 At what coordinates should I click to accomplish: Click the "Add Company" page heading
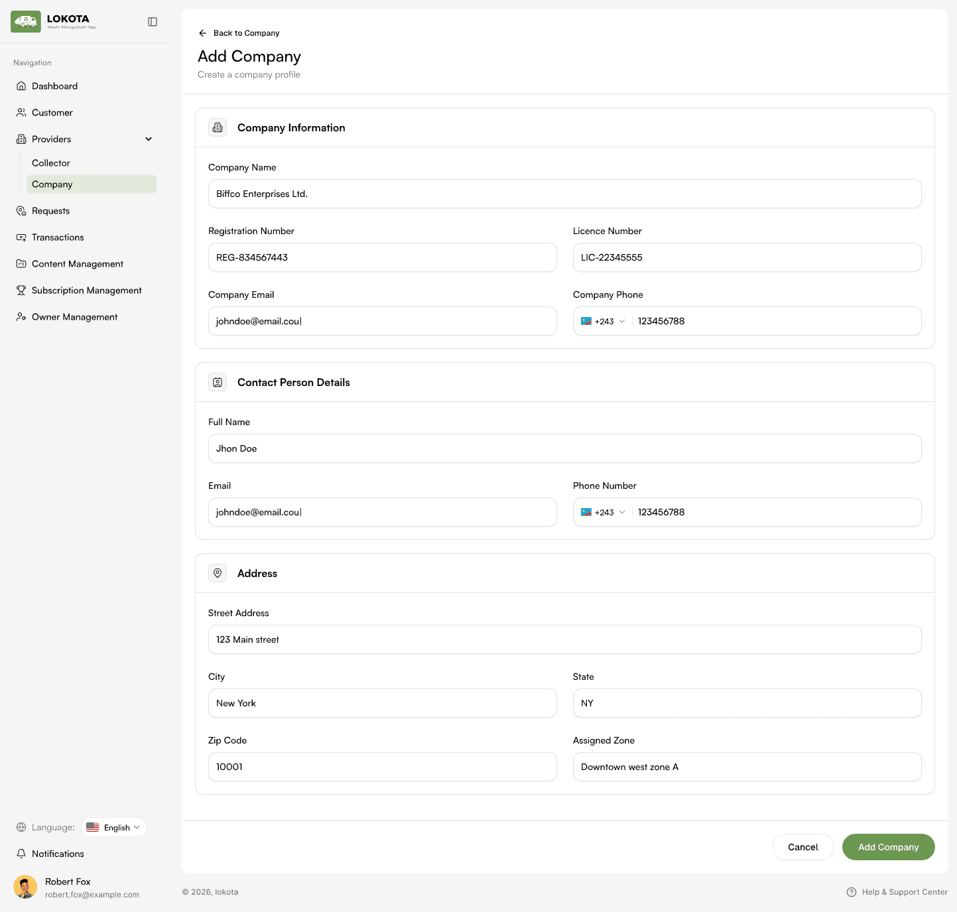click(249, 56)
